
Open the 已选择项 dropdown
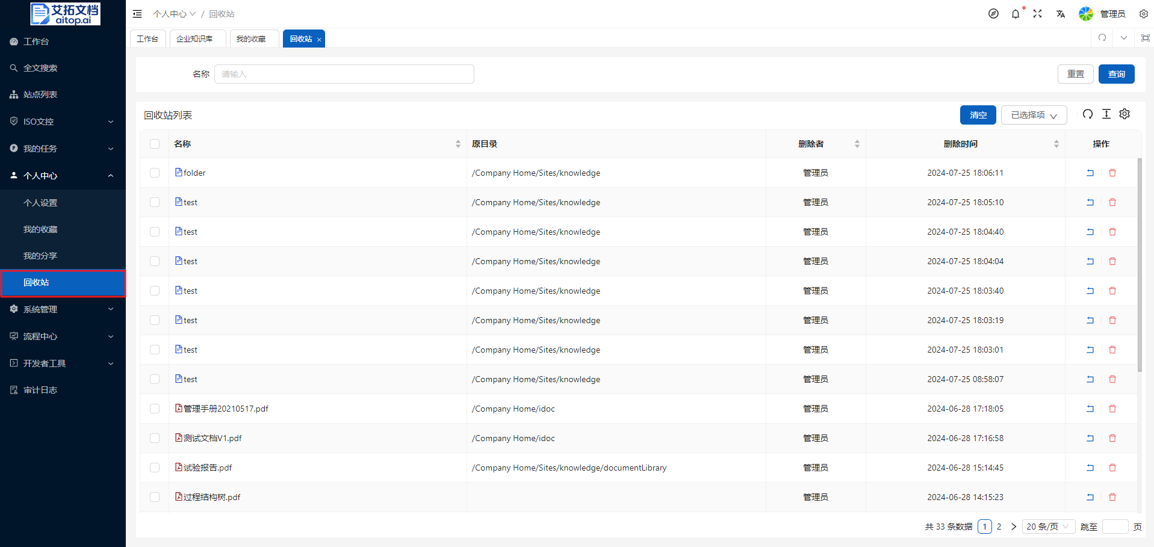pyautogui.click(x=1034, y=115)
